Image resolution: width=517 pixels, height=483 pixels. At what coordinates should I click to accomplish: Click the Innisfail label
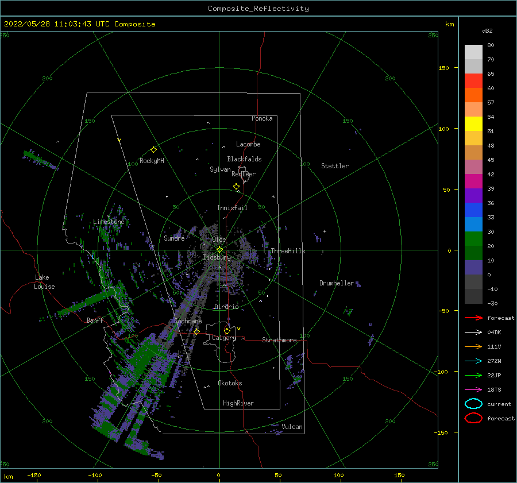(232, 208)
